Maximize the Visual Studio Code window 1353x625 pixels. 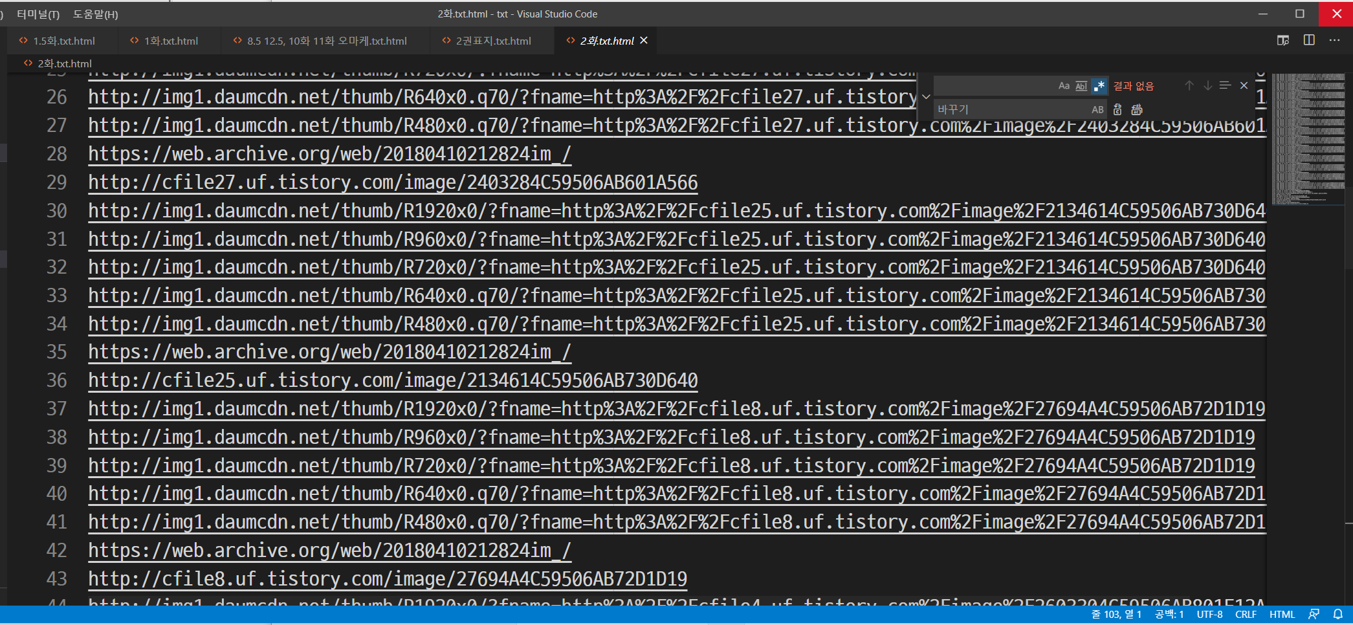(x=1300, y=14)
